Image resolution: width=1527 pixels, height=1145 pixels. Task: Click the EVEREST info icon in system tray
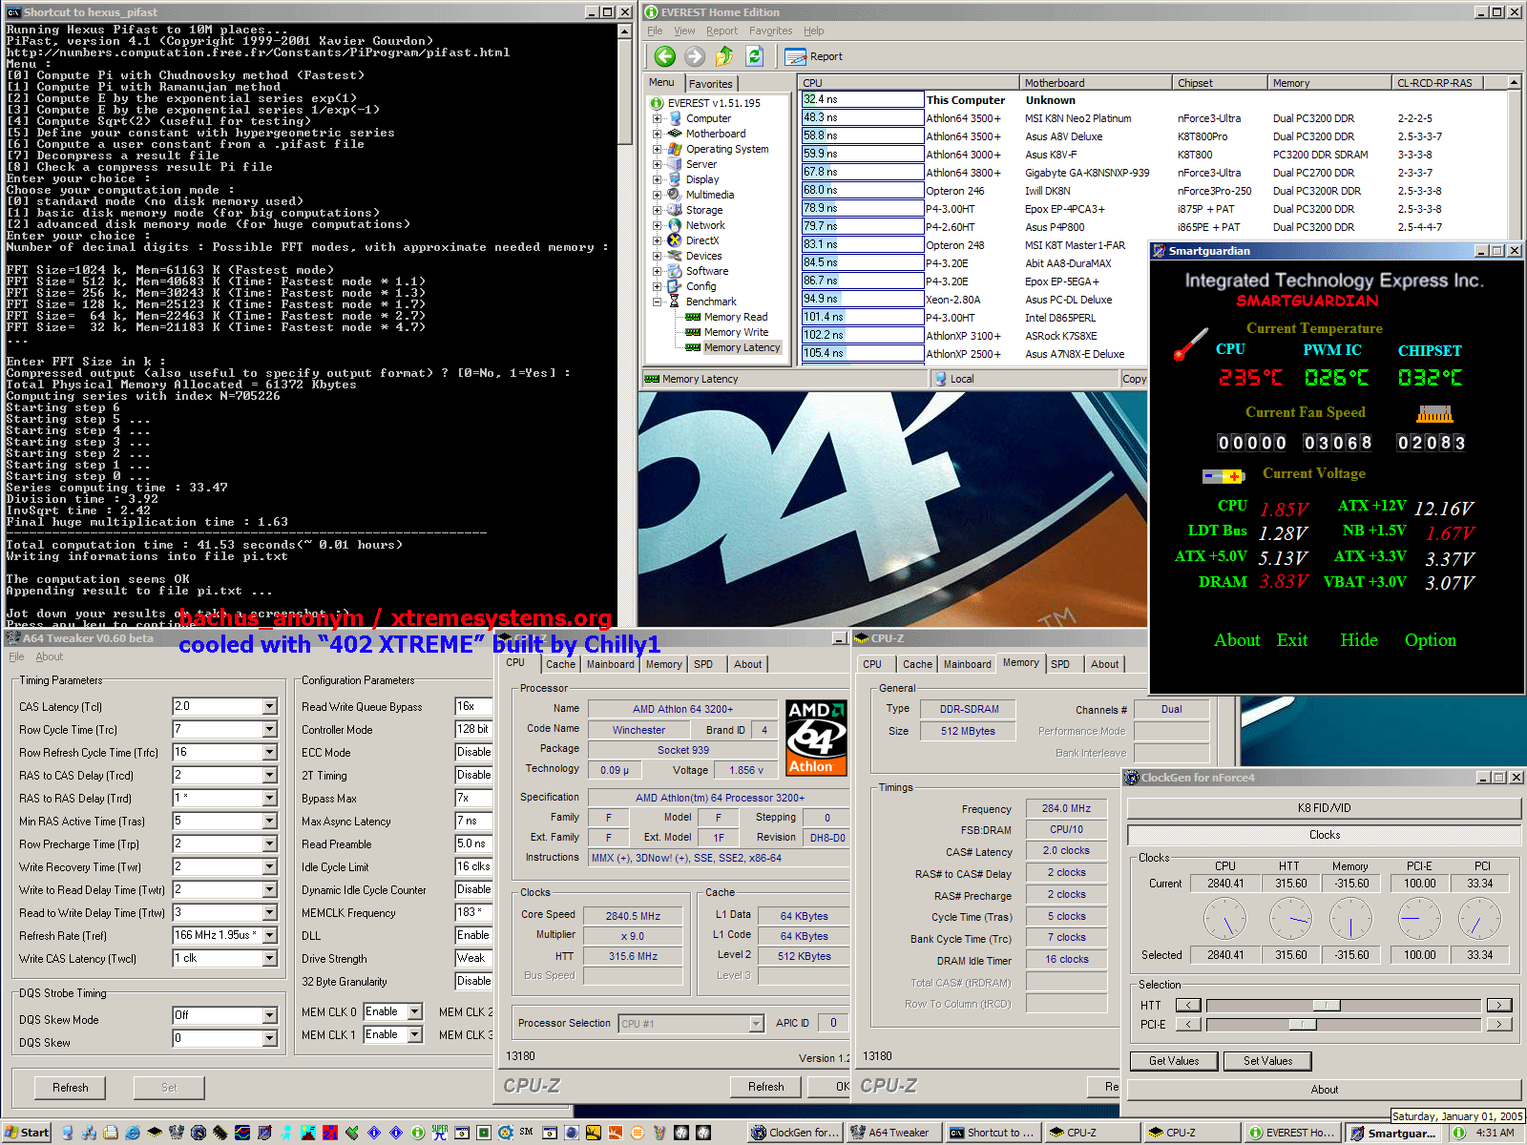pyautogui.click(x=1458, y=1133)
